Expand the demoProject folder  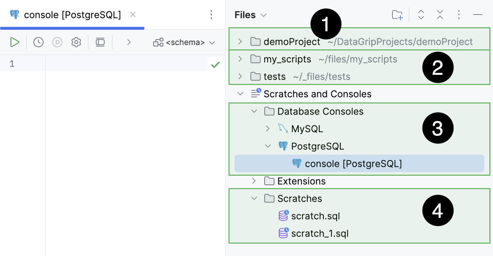pyautogui.click(x=239, y=41)
